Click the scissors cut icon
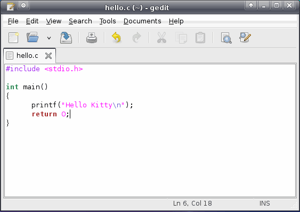 tap(161, 38)
